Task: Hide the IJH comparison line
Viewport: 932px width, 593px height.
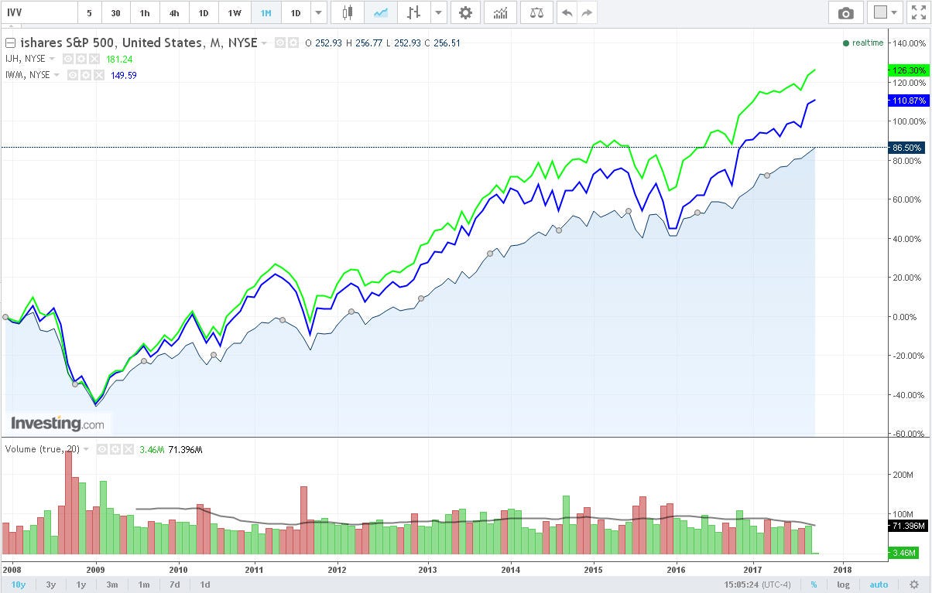Action: pyautogui.click(x=68, y=59)
